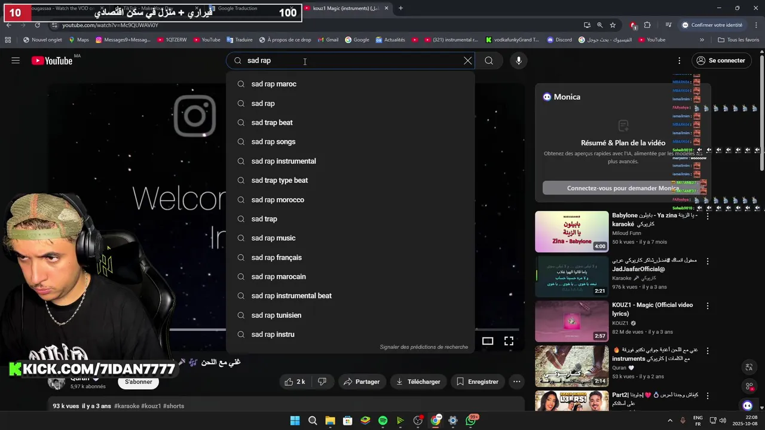Select suggestion 'sad rap morocco'
The image size is (765, 430).
[350, 199]
